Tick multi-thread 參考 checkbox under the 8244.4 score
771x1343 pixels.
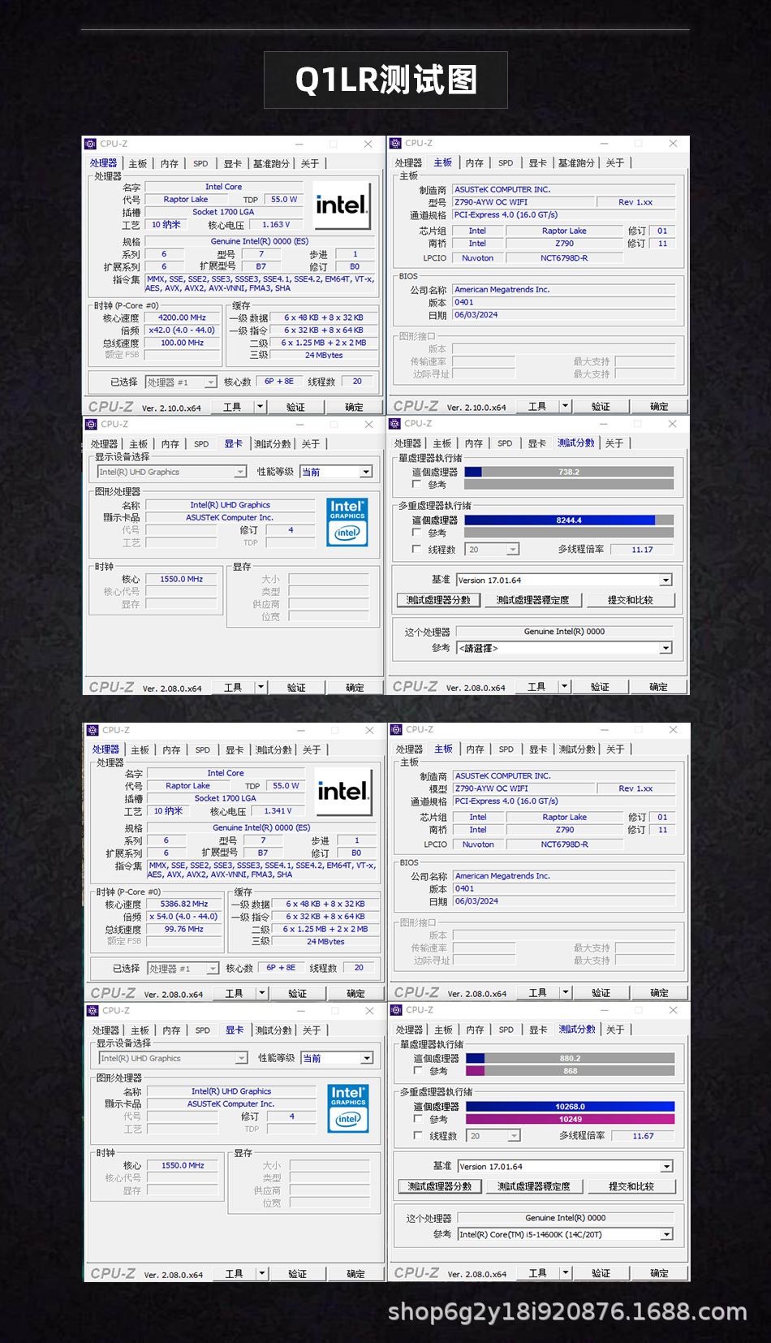click(x=416, y=533)
